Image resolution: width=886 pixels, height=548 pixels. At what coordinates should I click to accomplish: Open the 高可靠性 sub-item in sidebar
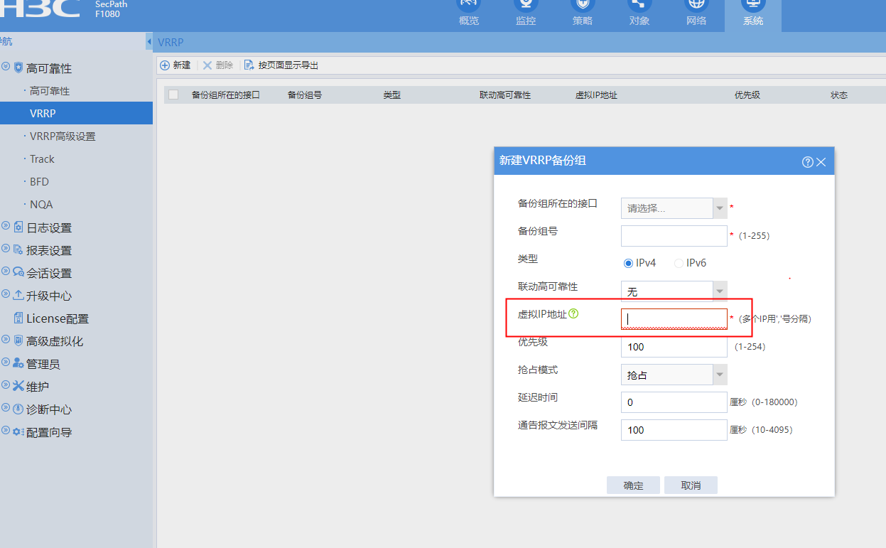coord(50,91)
